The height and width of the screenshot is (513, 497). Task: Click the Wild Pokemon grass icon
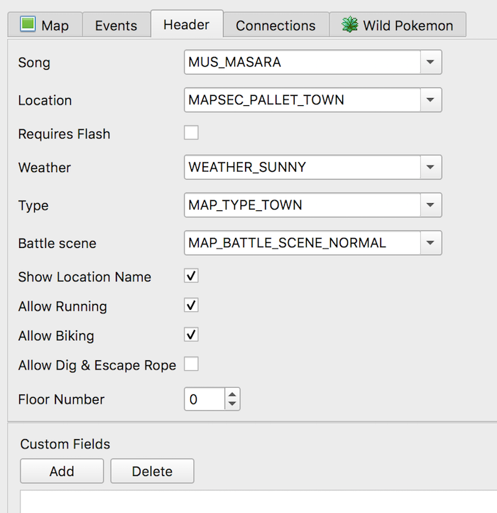349,25
